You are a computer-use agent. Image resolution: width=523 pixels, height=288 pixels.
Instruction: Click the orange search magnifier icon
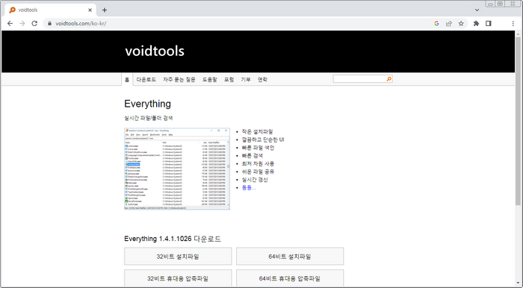[389, 79]
